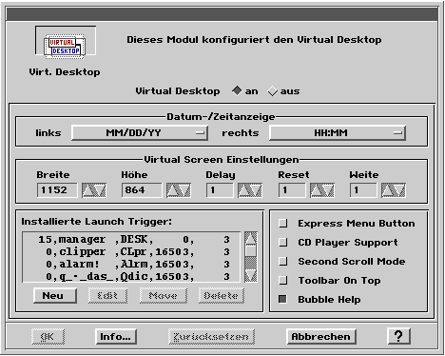Increase Delay with its up arrow
This screenshot has width=445, height=356.
[244, 190]
